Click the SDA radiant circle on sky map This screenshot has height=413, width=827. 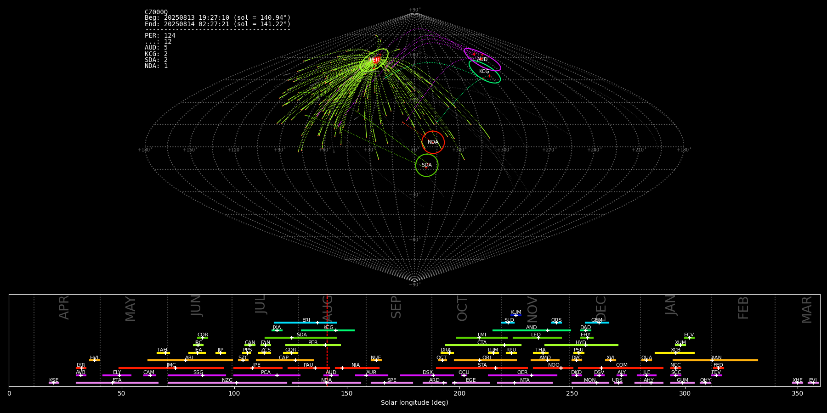427,165
